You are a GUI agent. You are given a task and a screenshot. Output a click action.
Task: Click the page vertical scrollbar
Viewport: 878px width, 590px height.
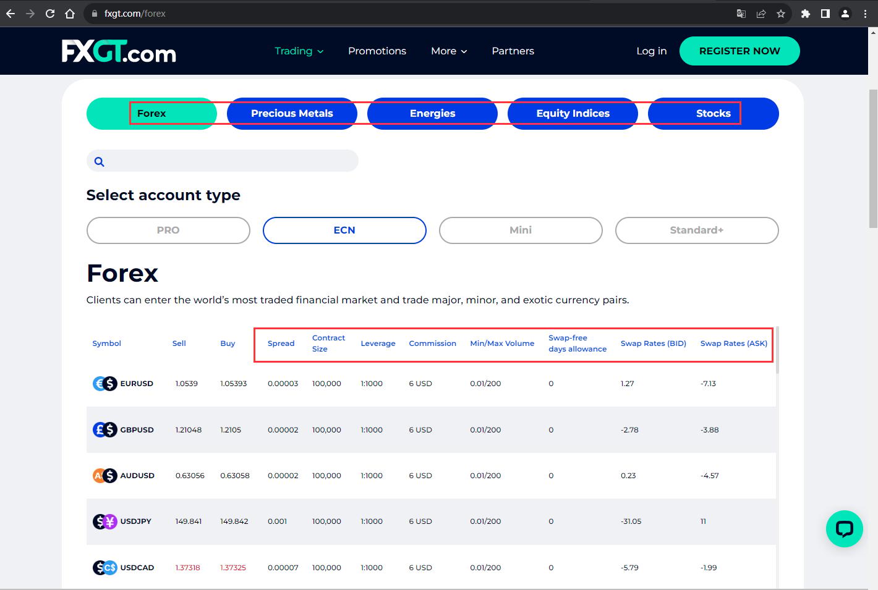(873, 158)
